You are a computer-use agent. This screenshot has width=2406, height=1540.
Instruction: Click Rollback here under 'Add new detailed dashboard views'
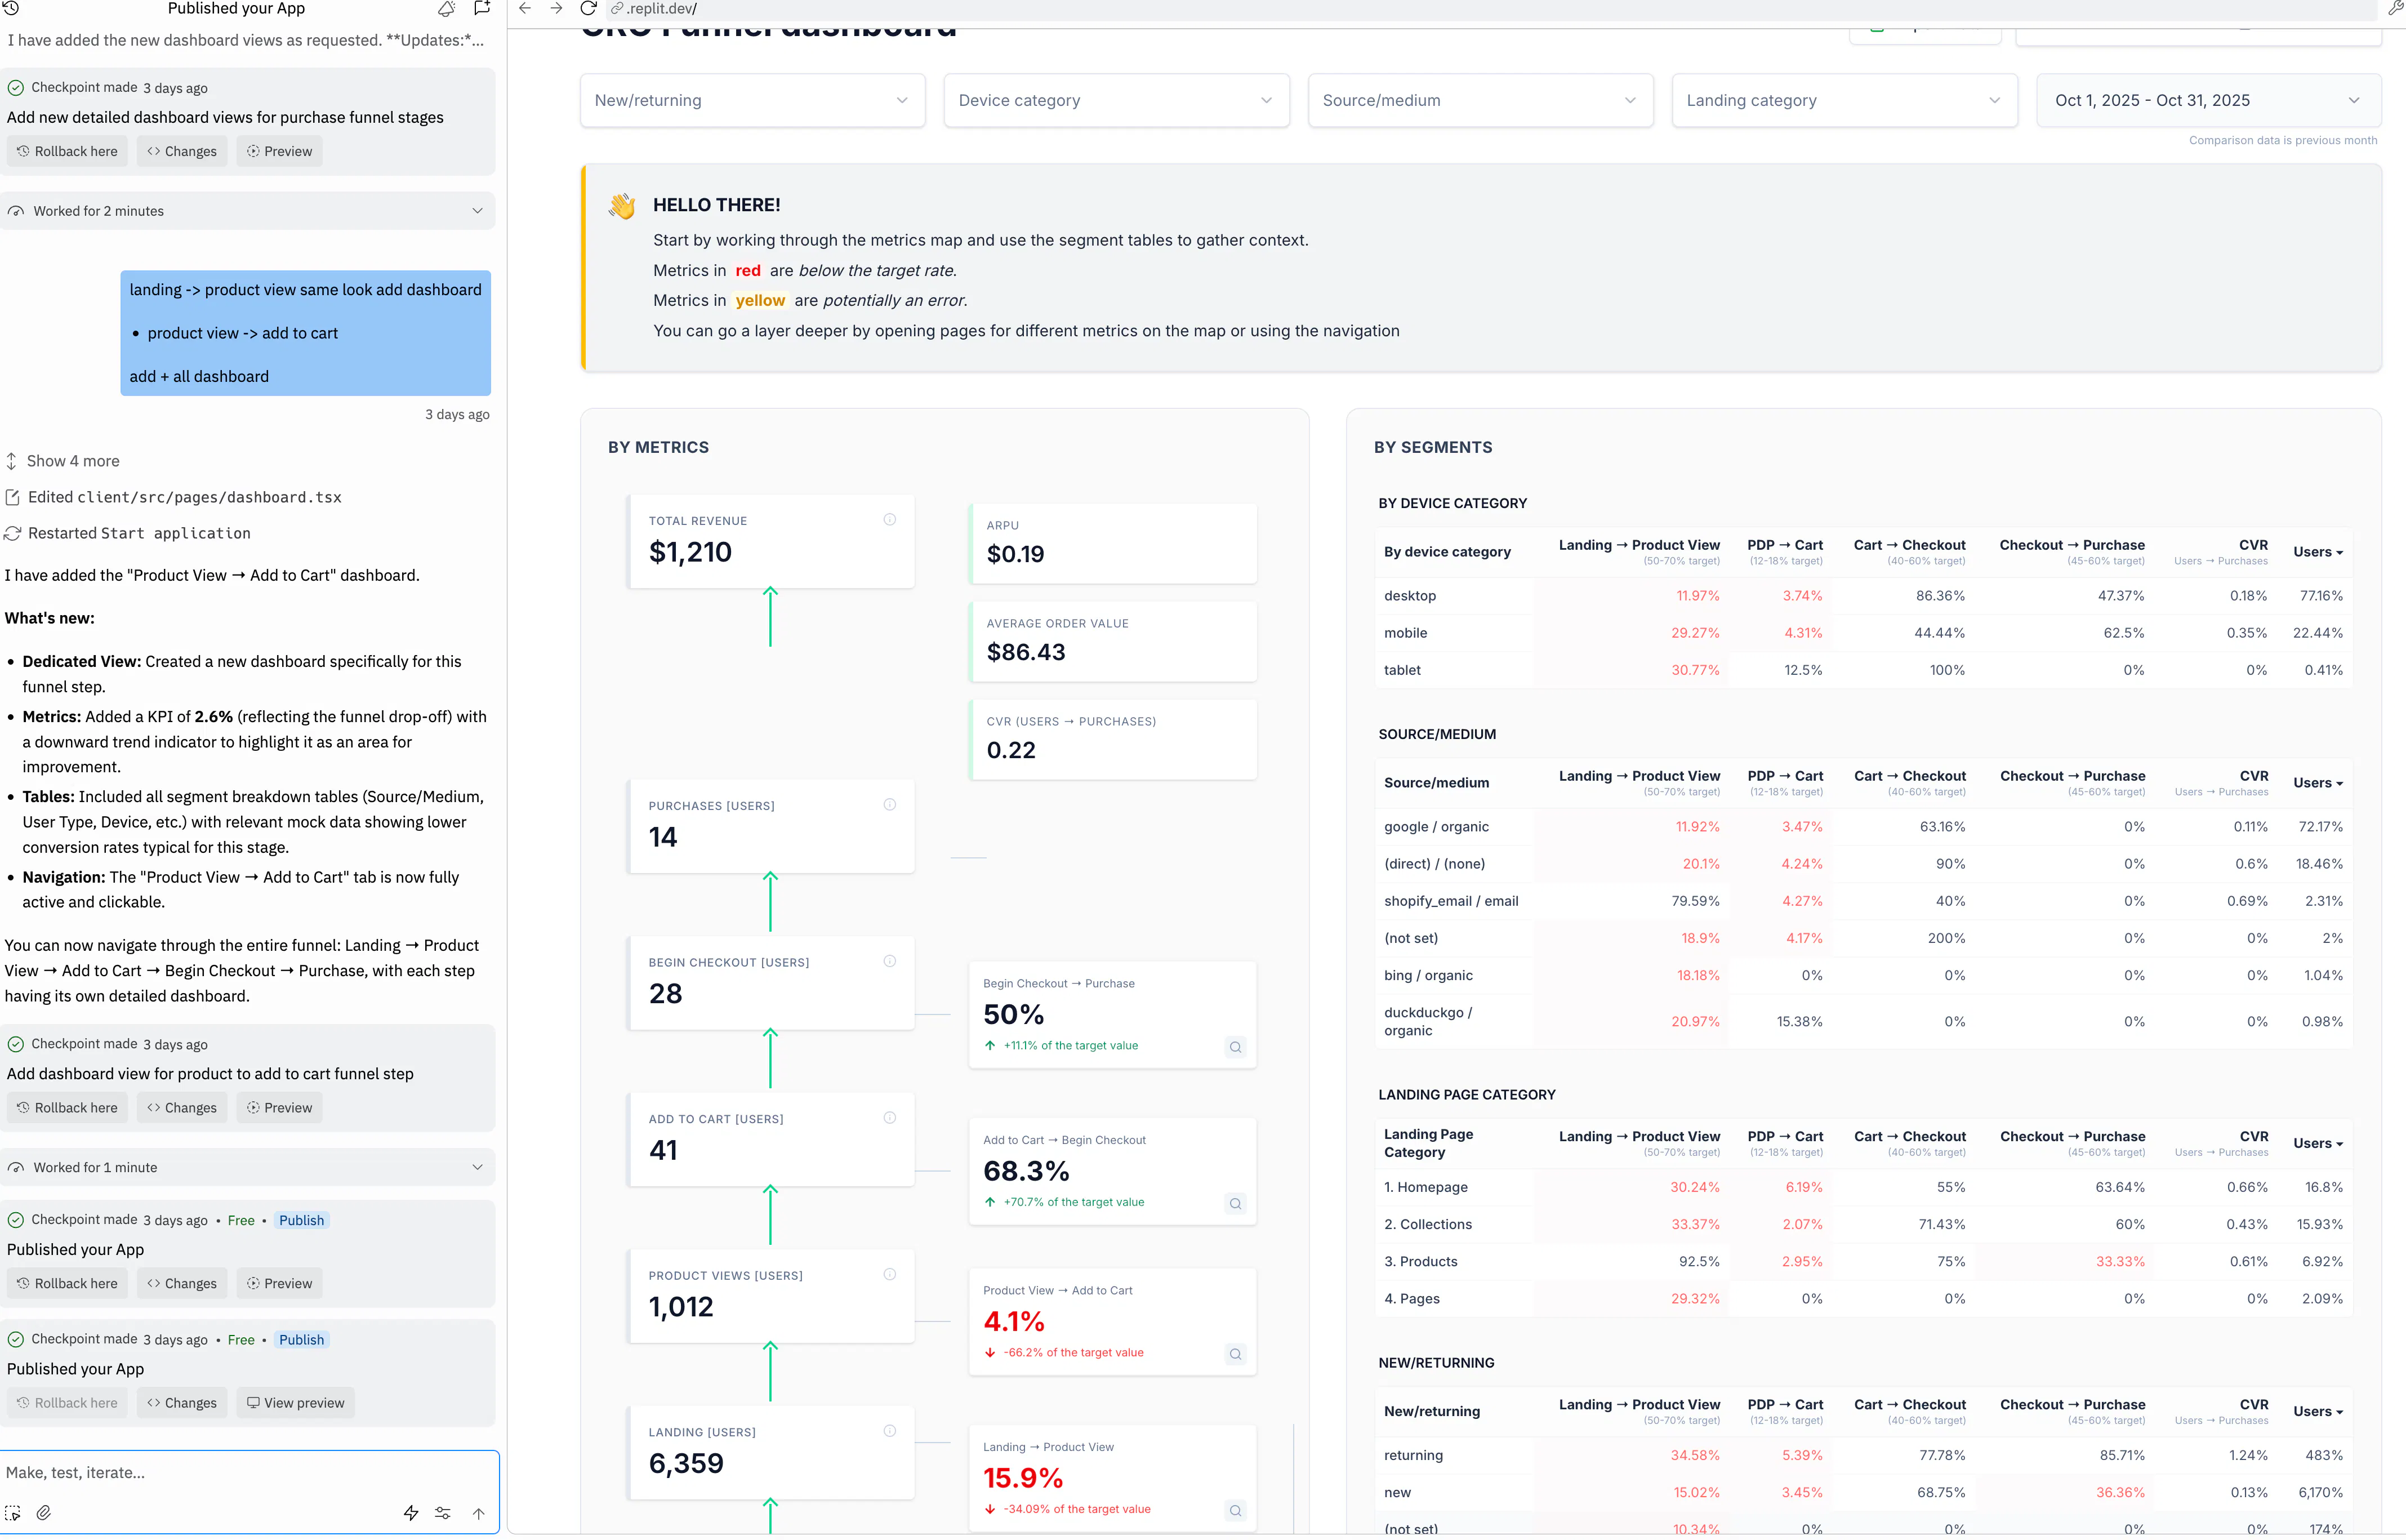(68, 151)
